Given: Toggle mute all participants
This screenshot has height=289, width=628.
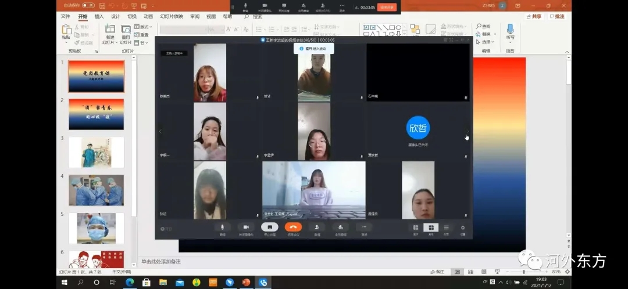Looking at the screenshot, I should [x=341, y=227].
